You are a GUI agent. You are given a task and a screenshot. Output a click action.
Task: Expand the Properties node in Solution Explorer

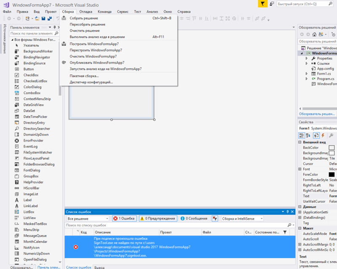tap(307, 59)
